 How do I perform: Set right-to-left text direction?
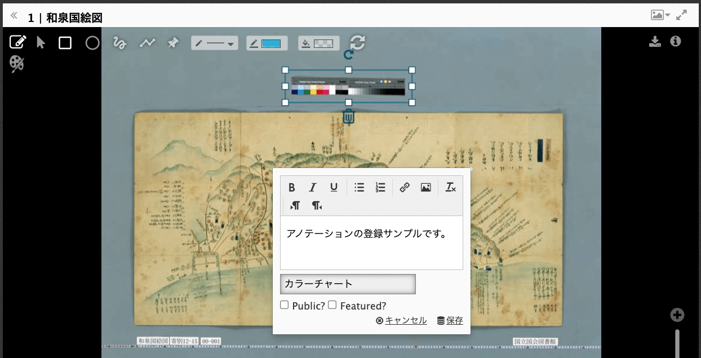point(317,206)
